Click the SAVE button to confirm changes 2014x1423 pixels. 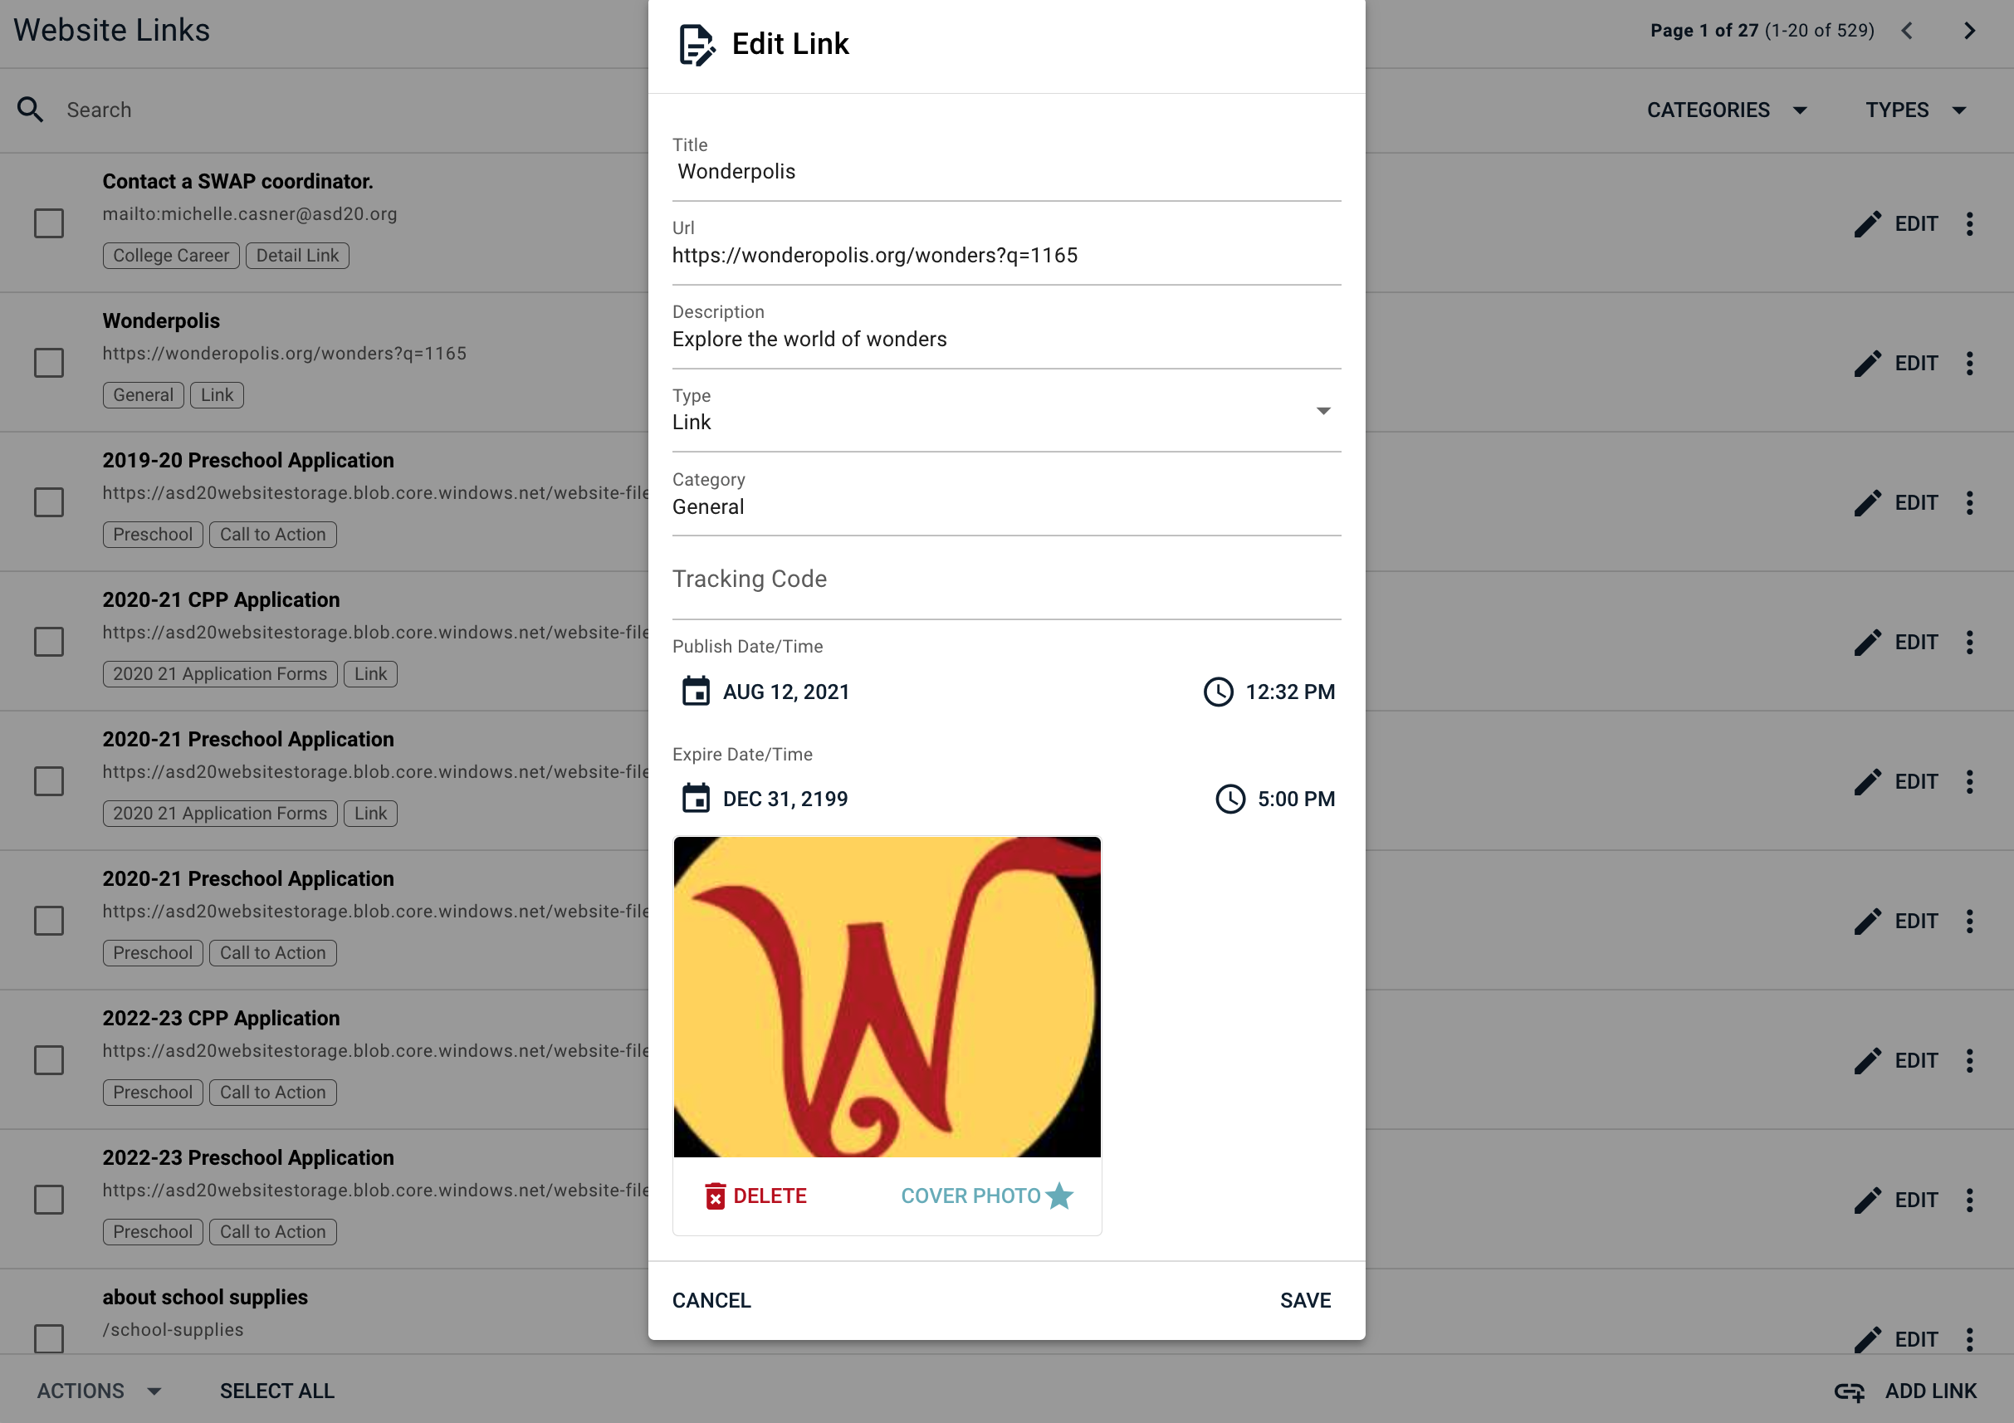(1306, 1300)
